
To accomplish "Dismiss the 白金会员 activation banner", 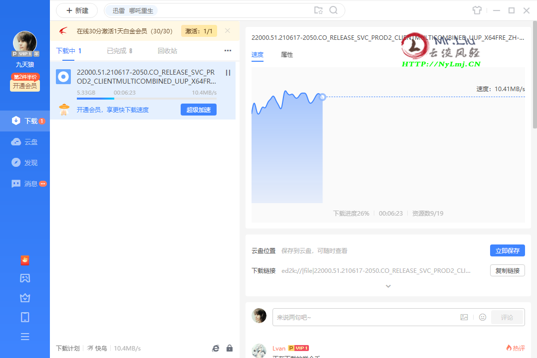I will [228, 31].
